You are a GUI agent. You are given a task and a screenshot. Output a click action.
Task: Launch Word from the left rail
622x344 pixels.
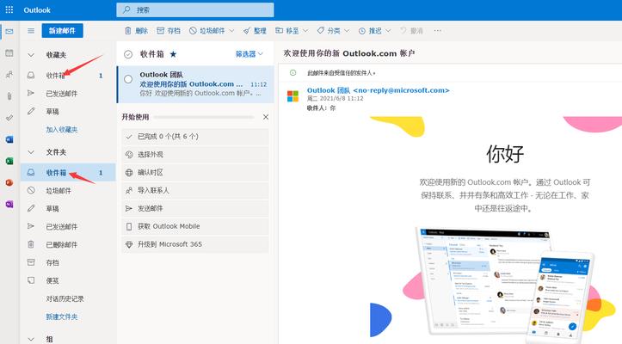9,139
